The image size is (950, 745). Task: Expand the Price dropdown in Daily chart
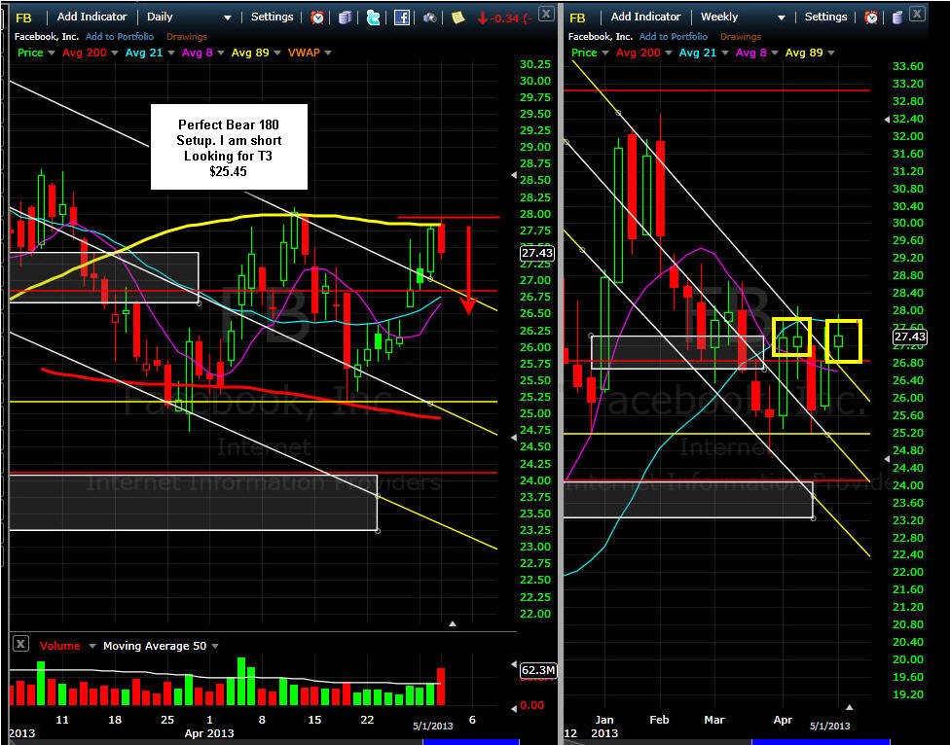click(52, 53)
